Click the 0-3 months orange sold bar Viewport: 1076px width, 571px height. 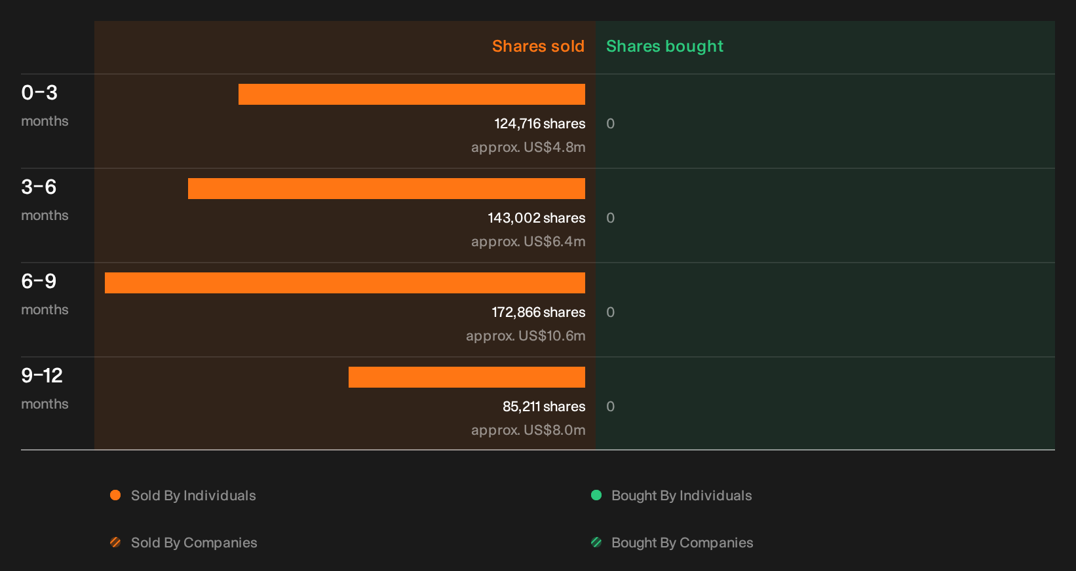pyautogui.click(x=412, y=94)
